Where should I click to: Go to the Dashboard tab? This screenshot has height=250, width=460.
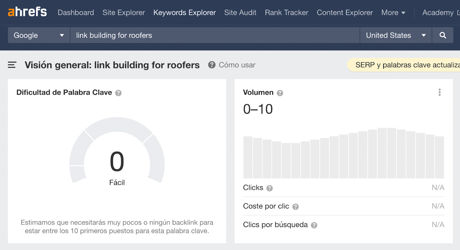[76, 13]
